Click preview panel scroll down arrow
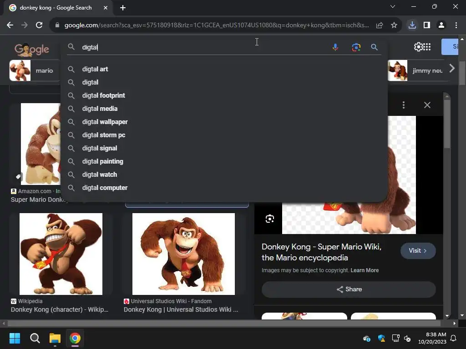The height and width of the screenshot is (349, 466). pos(447,316)
